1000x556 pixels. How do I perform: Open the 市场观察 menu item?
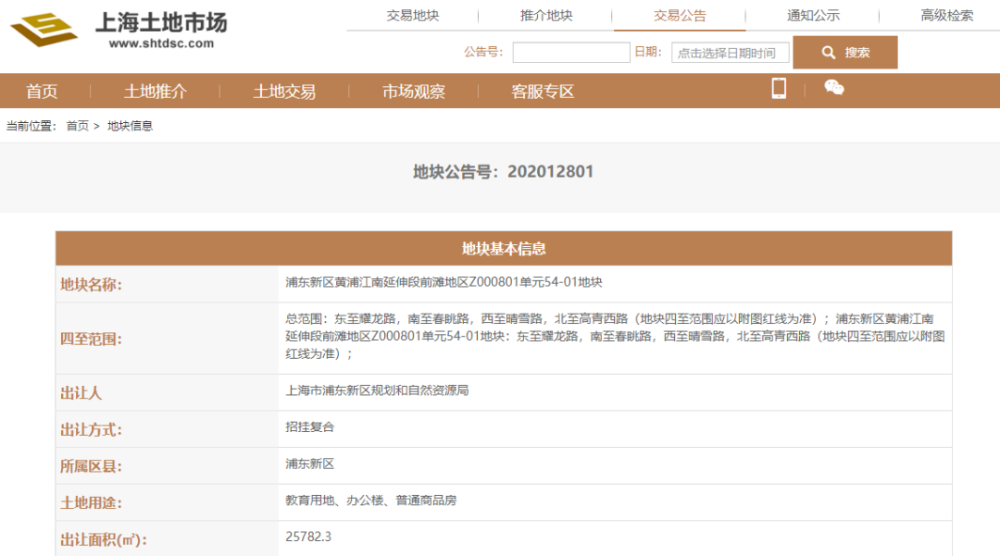pos(414,92)
